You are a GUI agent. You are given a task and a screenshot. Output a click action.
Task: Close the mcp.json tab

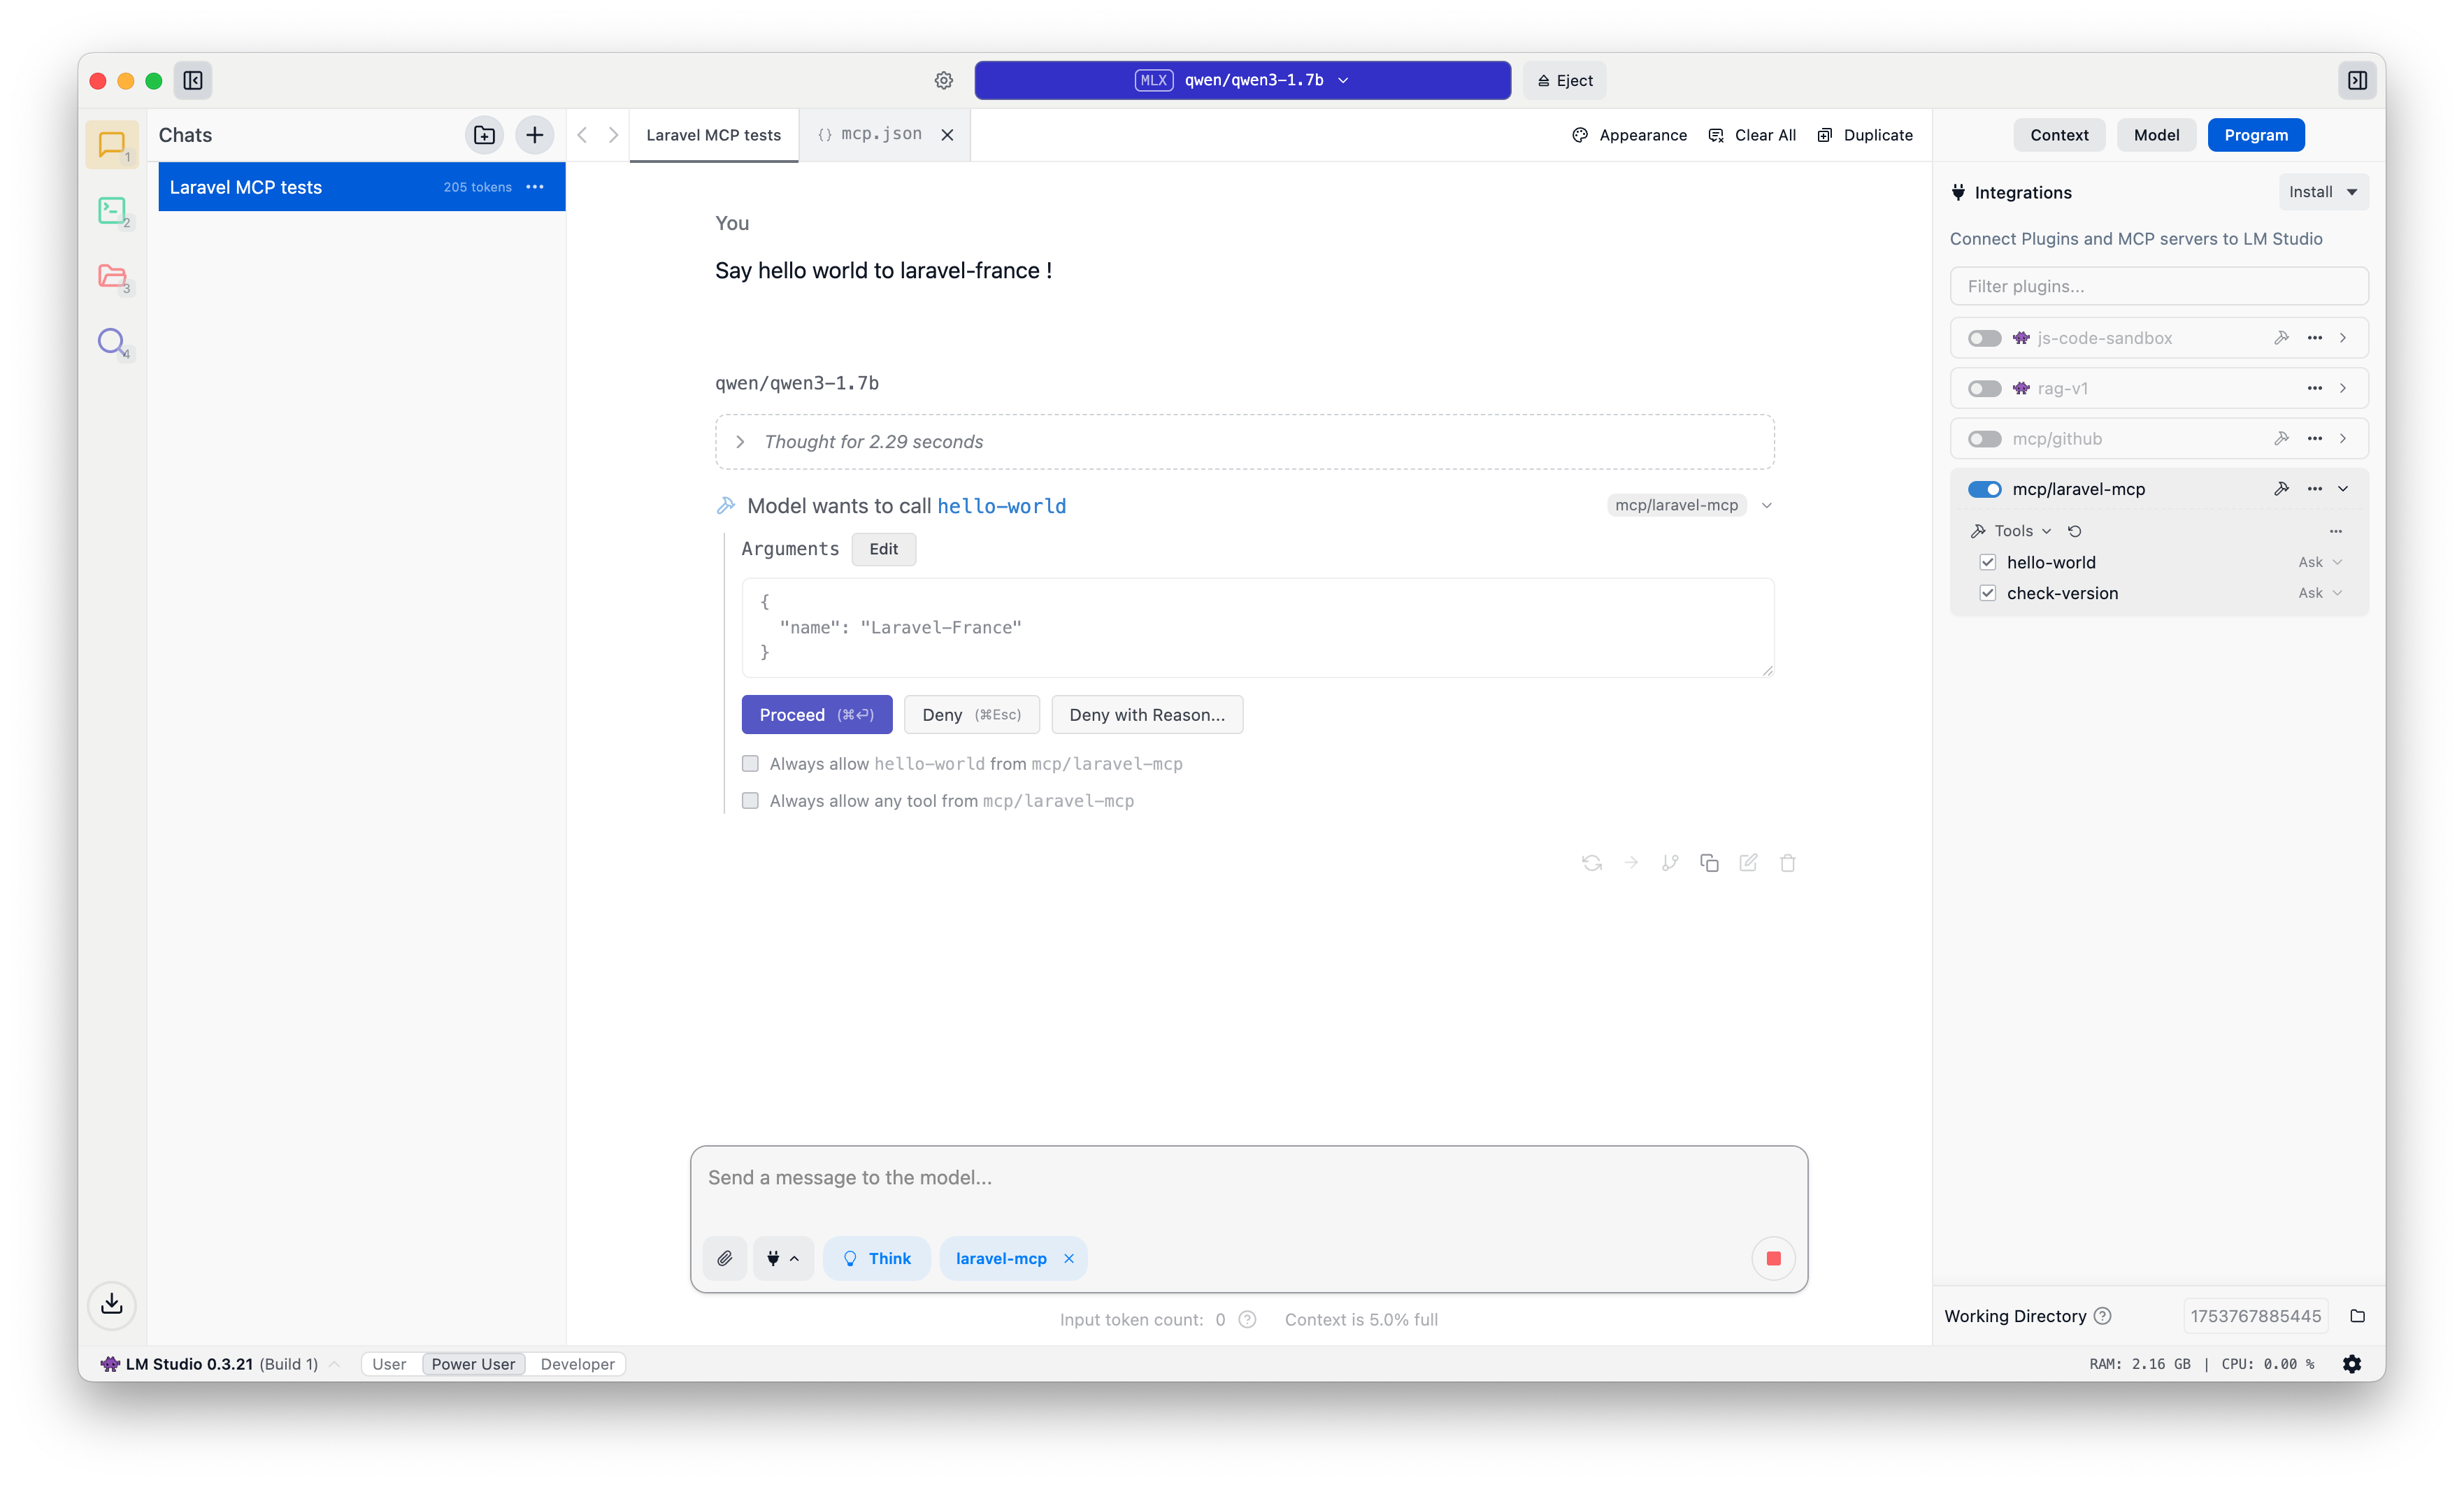click(x=947, y=135)
